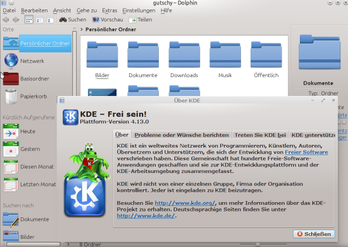This screenshot has height=247, width=348.
Task: Open the http://www.kde.de/ link
Action: (x=146, y=215)
